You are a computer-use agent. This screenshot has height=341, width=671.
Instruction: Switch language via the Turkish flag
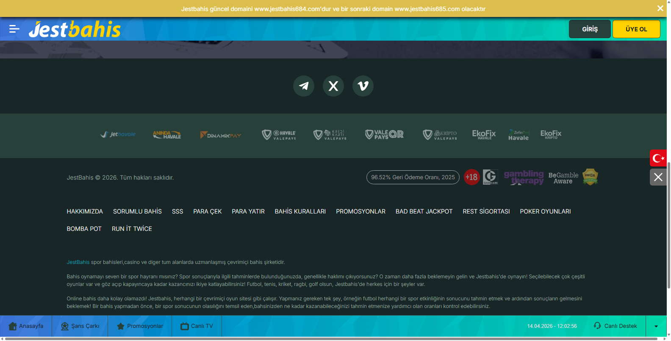[658, 158]
